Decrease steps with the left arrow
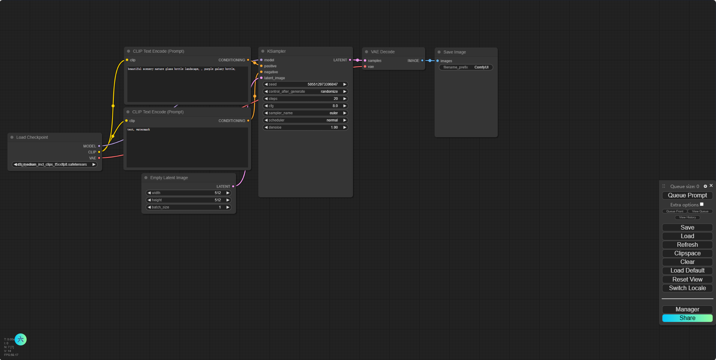Screen dimensions: 716x360 [266, 99]
